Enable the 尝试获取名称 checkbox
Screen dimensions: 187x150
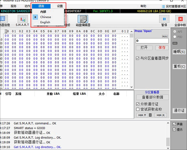(138, 109)
